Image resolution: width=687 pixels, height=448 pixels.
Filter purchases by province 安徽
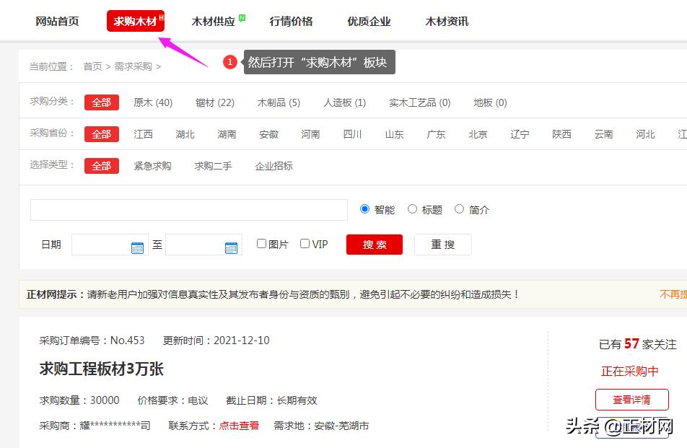click(x=268, y=134)
